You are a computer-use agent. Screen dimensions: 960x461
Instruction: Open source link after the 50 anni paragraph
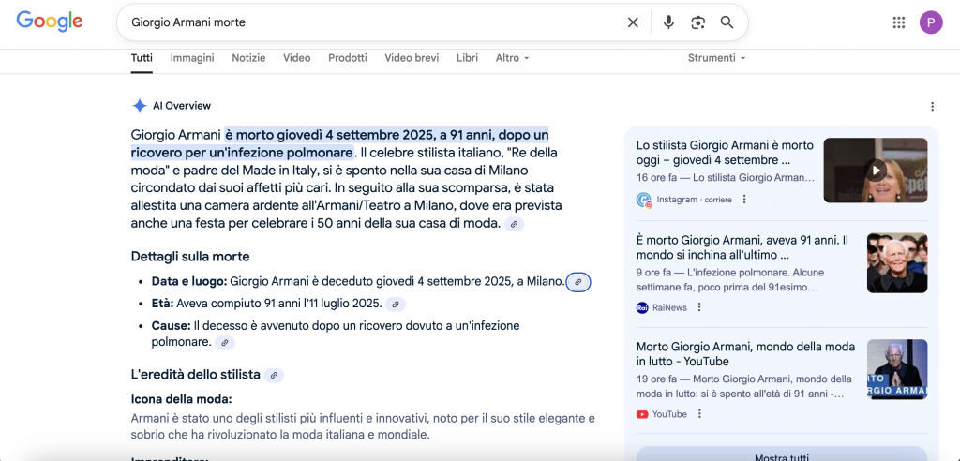pos(515,224)
